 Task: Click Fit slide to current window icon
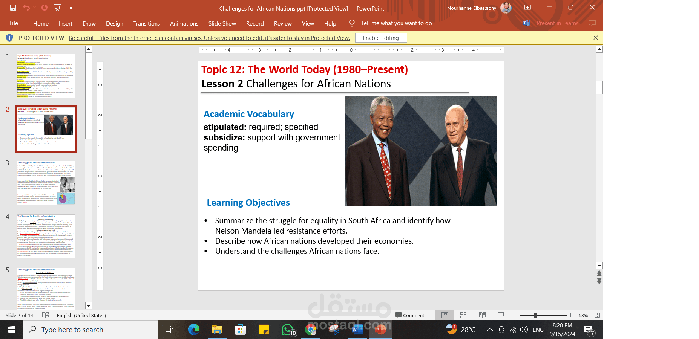click(x=597, y=316)
